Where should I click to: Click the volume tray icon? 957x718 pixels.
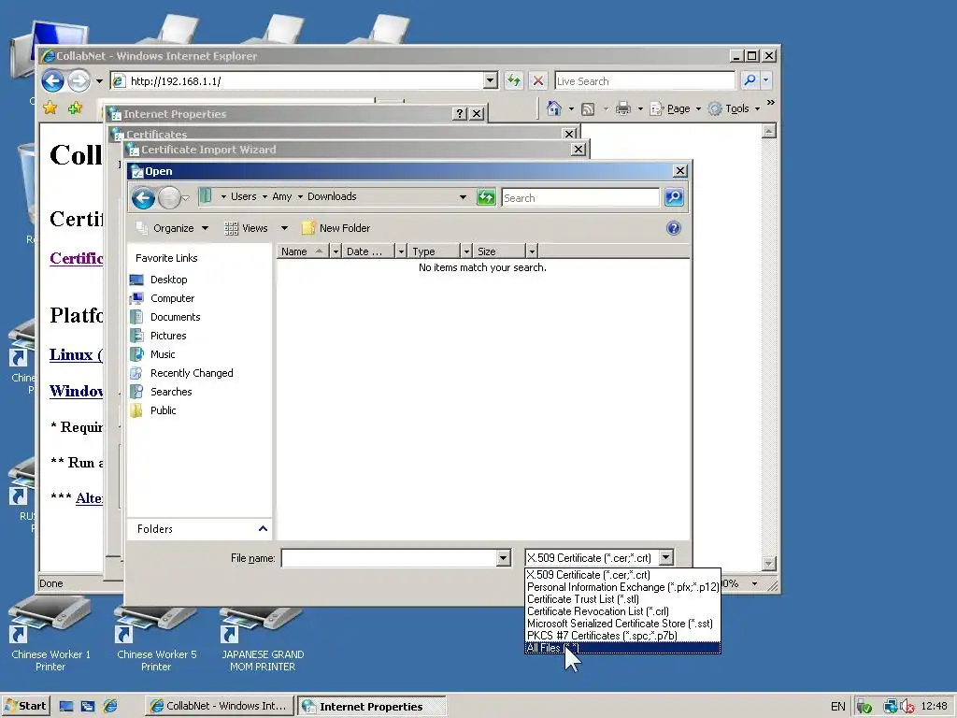[x=907, y=707]
